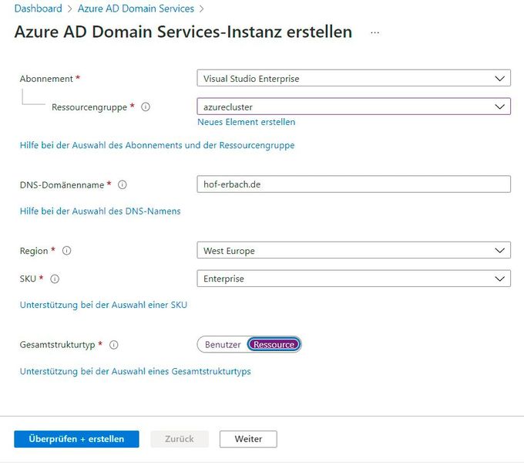Open the ellipsis menu beside page title
This screenshot has height=463, width=524.
375,32
